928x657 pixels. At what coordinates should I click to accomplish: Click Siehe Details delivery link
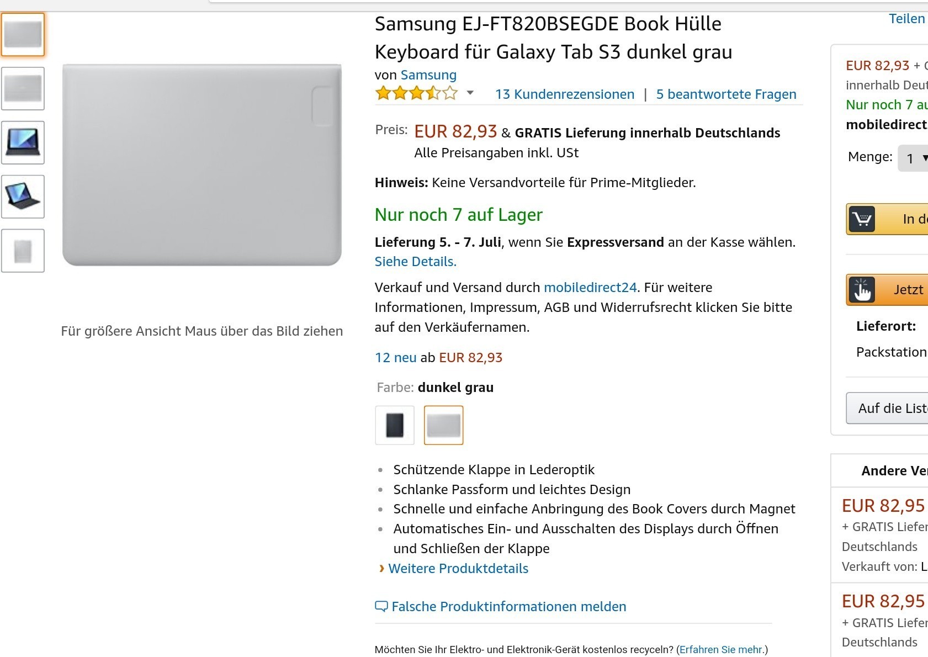415,262
